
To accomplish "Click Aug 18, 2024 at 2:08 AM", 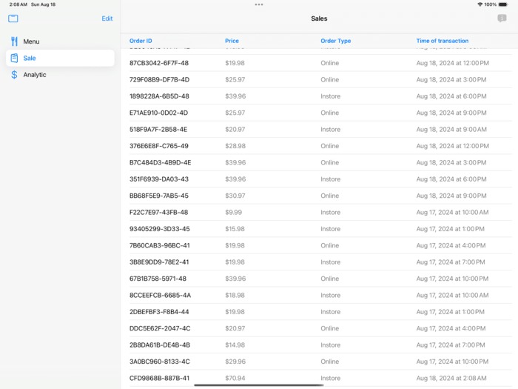I will click(451, 378).
